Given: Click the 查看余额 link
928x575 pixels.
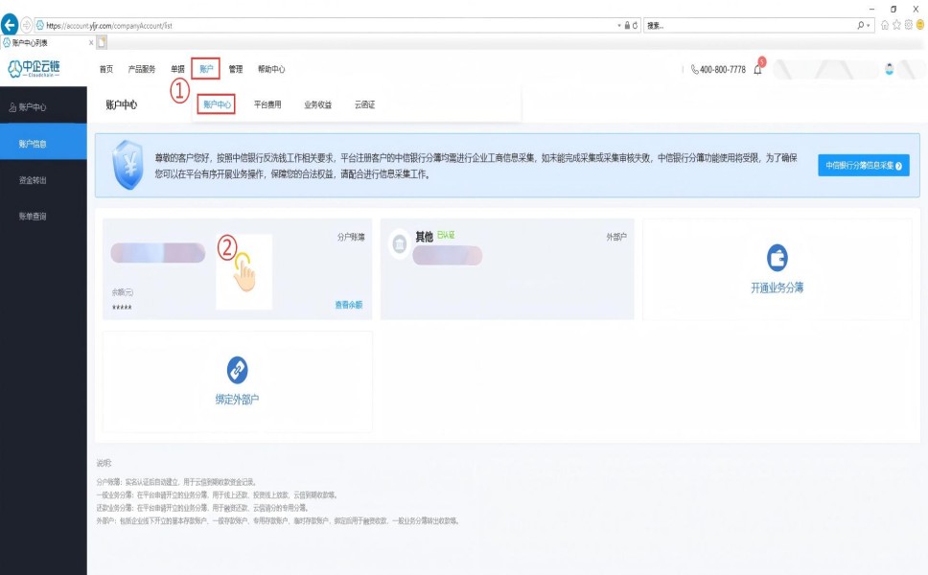Looking at the screenshot, I should (x=348, y=305).
